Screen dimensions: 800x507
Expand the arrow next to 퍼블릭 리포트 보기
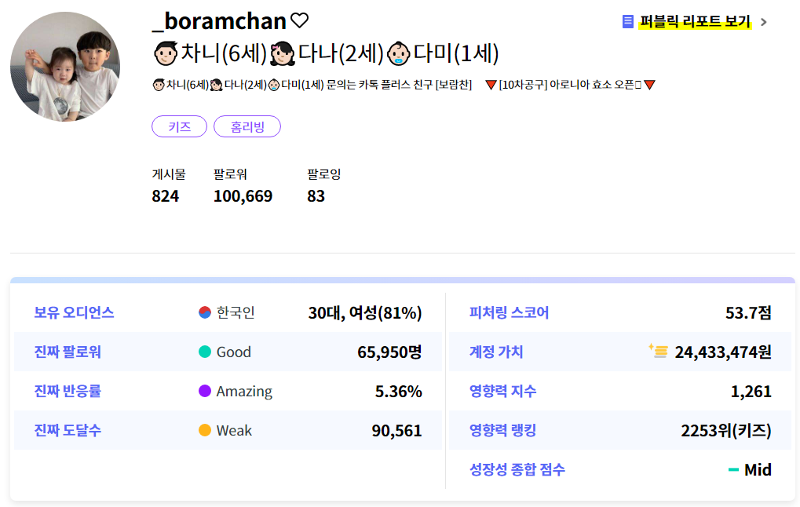click(764, 22)
